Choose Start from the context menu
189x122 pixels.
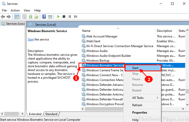click(x=135, y=68)
